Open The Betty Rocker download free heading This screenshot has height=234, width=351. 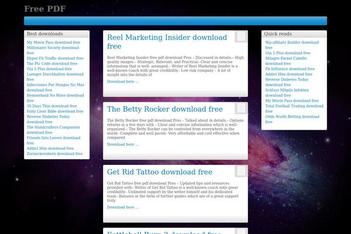[x=165, y=109]
